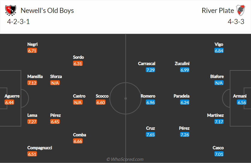Select goalkeeper Armani's name
The width and height of the screenshot is (251, 163).
click(240, 96)
